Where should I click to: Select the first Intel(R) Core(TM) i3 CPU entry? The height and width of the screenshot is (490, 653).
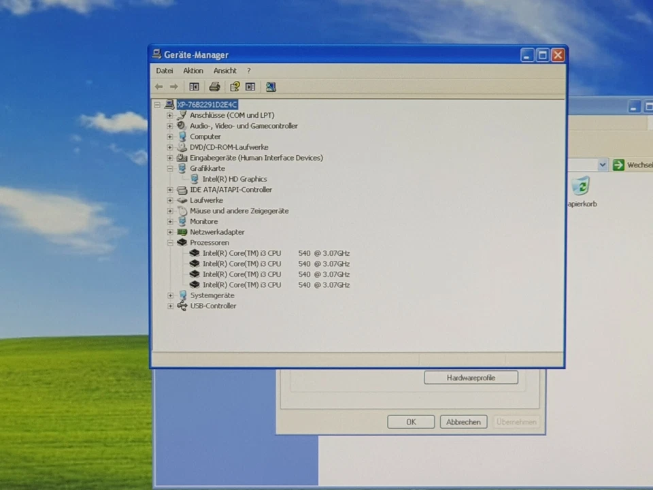click(275, 253)
